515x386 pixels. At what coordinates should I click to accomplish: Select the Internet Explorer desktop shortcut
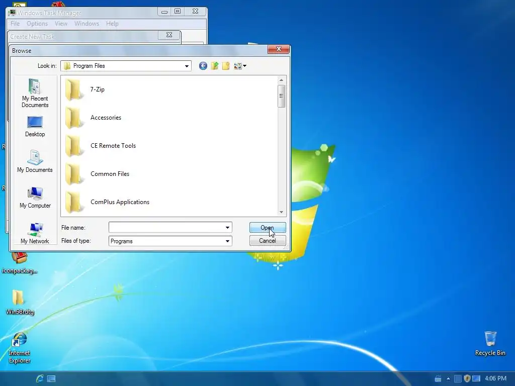click(x=20, y=348)
